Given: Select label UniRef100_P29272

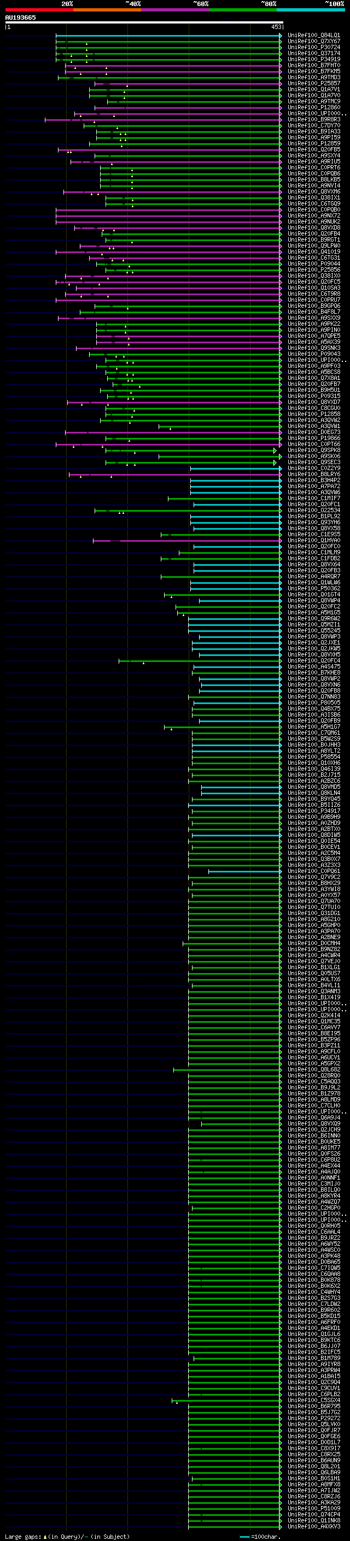Looking at the screenshot, I should tap(314, 1419).
